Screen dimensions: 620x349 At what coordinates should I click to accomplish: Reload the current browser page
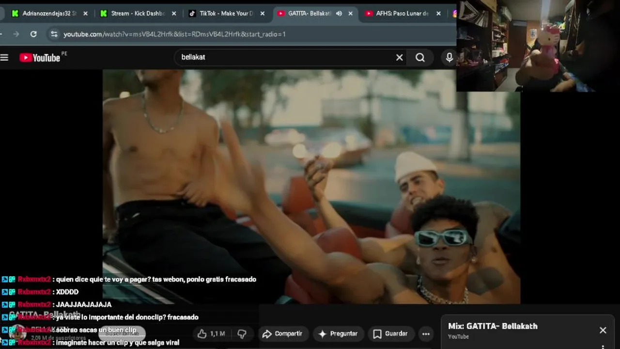pyautogui.click(x=33, y=34)
